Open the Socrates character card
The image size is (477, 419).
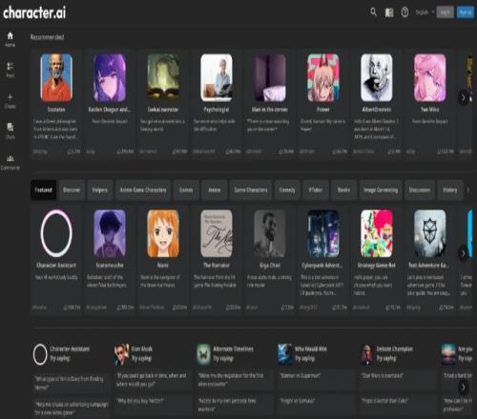pyautogui.click(x=56, y=103)
